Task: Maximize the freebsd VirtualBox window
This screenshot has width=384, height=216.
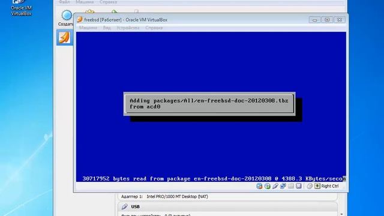Action: (327, 20)
